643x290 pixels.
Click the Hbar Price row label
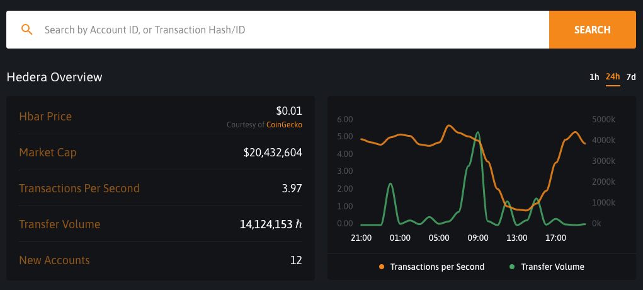pyautogui.click(x=45, y=117)
